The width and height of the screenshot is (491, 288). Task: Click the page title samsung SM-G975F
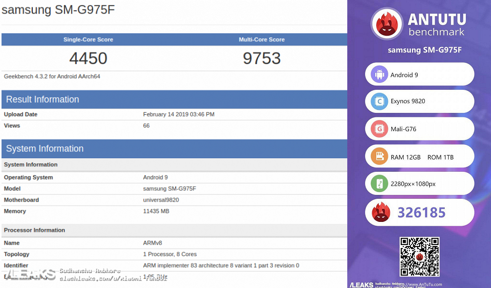tap(58, 9)
